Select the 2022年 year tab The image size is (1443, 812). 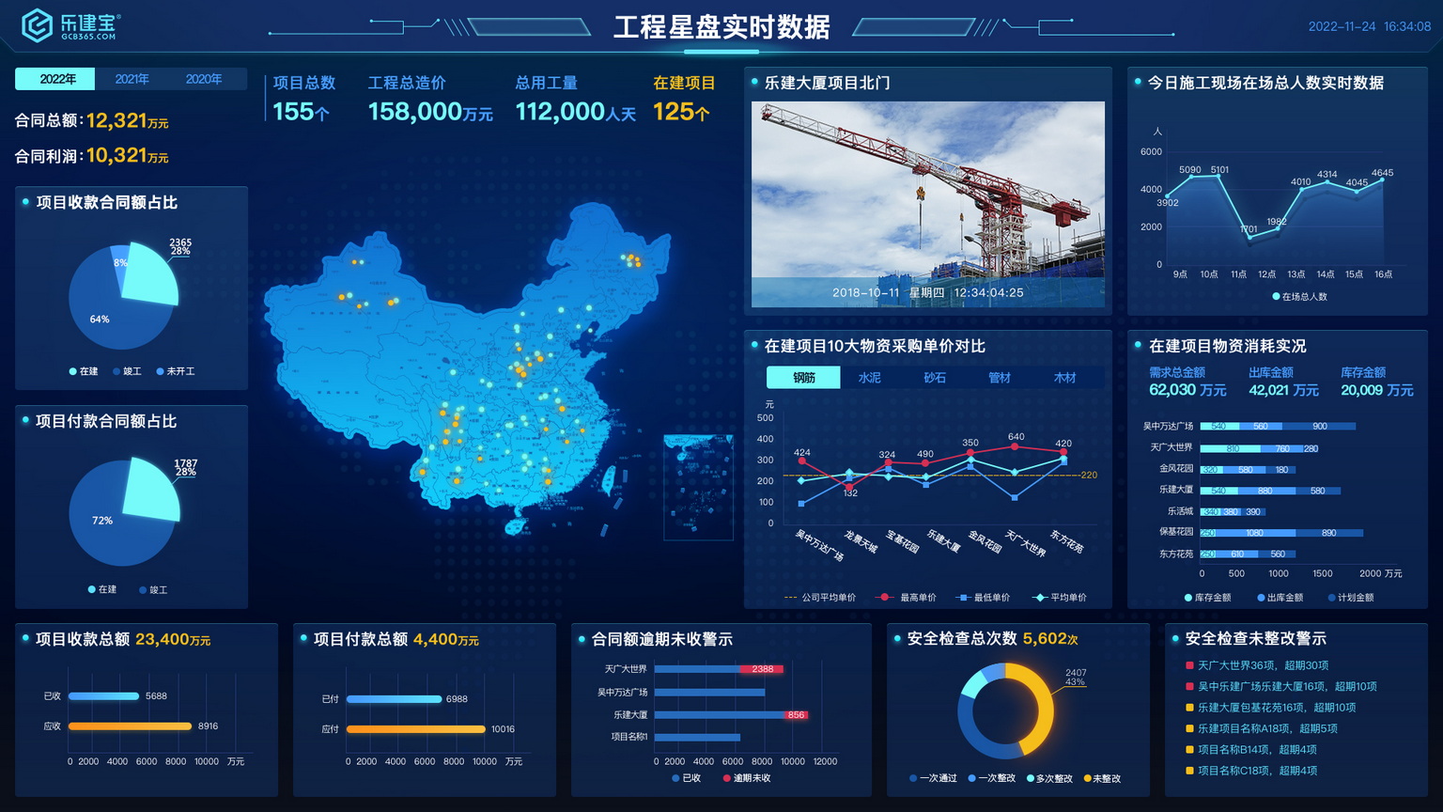point(55,79)
